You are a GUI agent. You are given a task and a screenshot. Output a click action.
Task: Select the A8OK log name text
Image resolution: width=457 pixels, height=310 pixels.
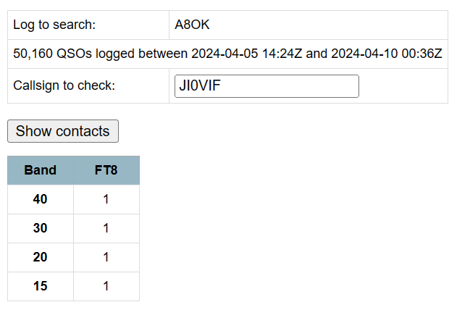pyautogui.click(x=192, y=25)
